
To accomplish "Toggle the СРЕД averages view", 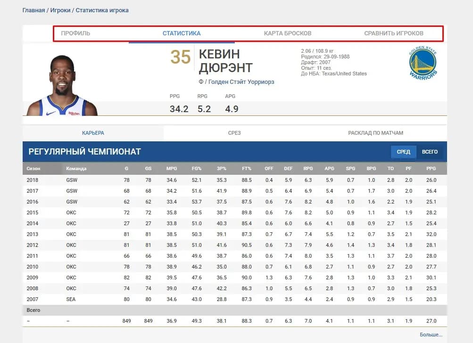I will click(403, 152).
